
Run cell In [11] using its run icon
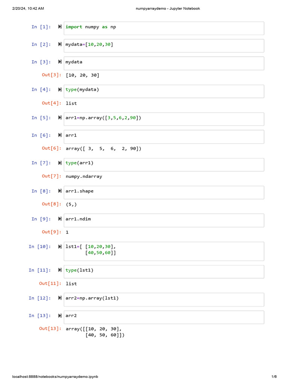point(60,270)
